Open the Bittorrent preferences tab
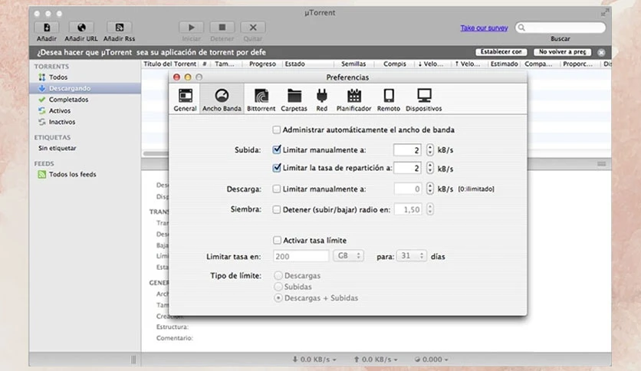The image size is (641, 371). click(261, 100)
